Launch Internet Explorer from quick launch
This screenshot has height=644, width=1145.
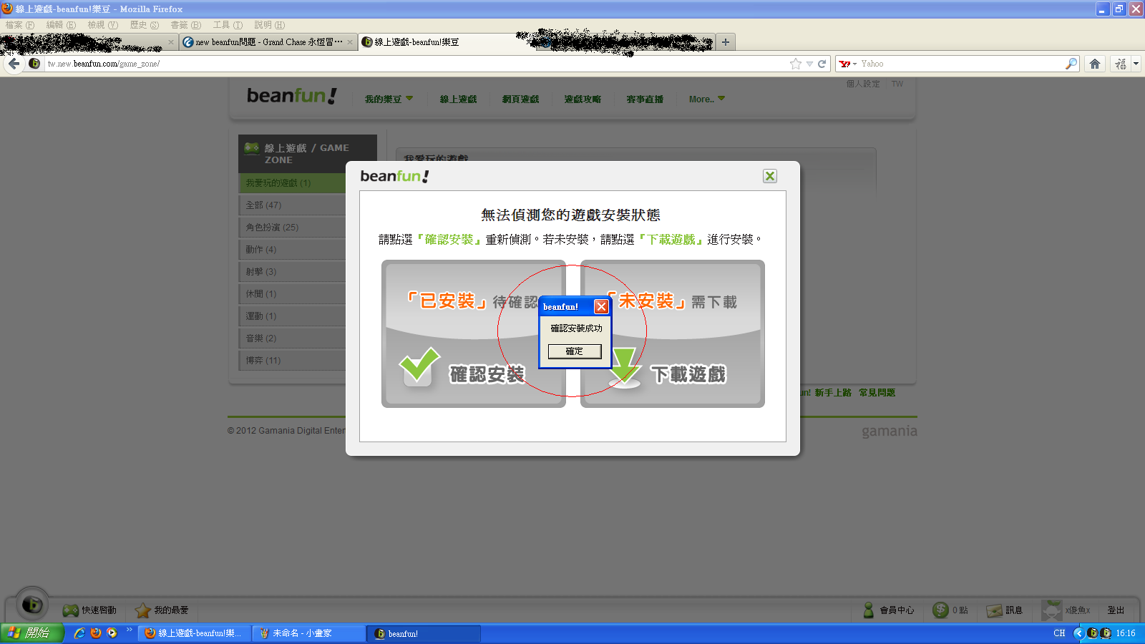[79, 633]
